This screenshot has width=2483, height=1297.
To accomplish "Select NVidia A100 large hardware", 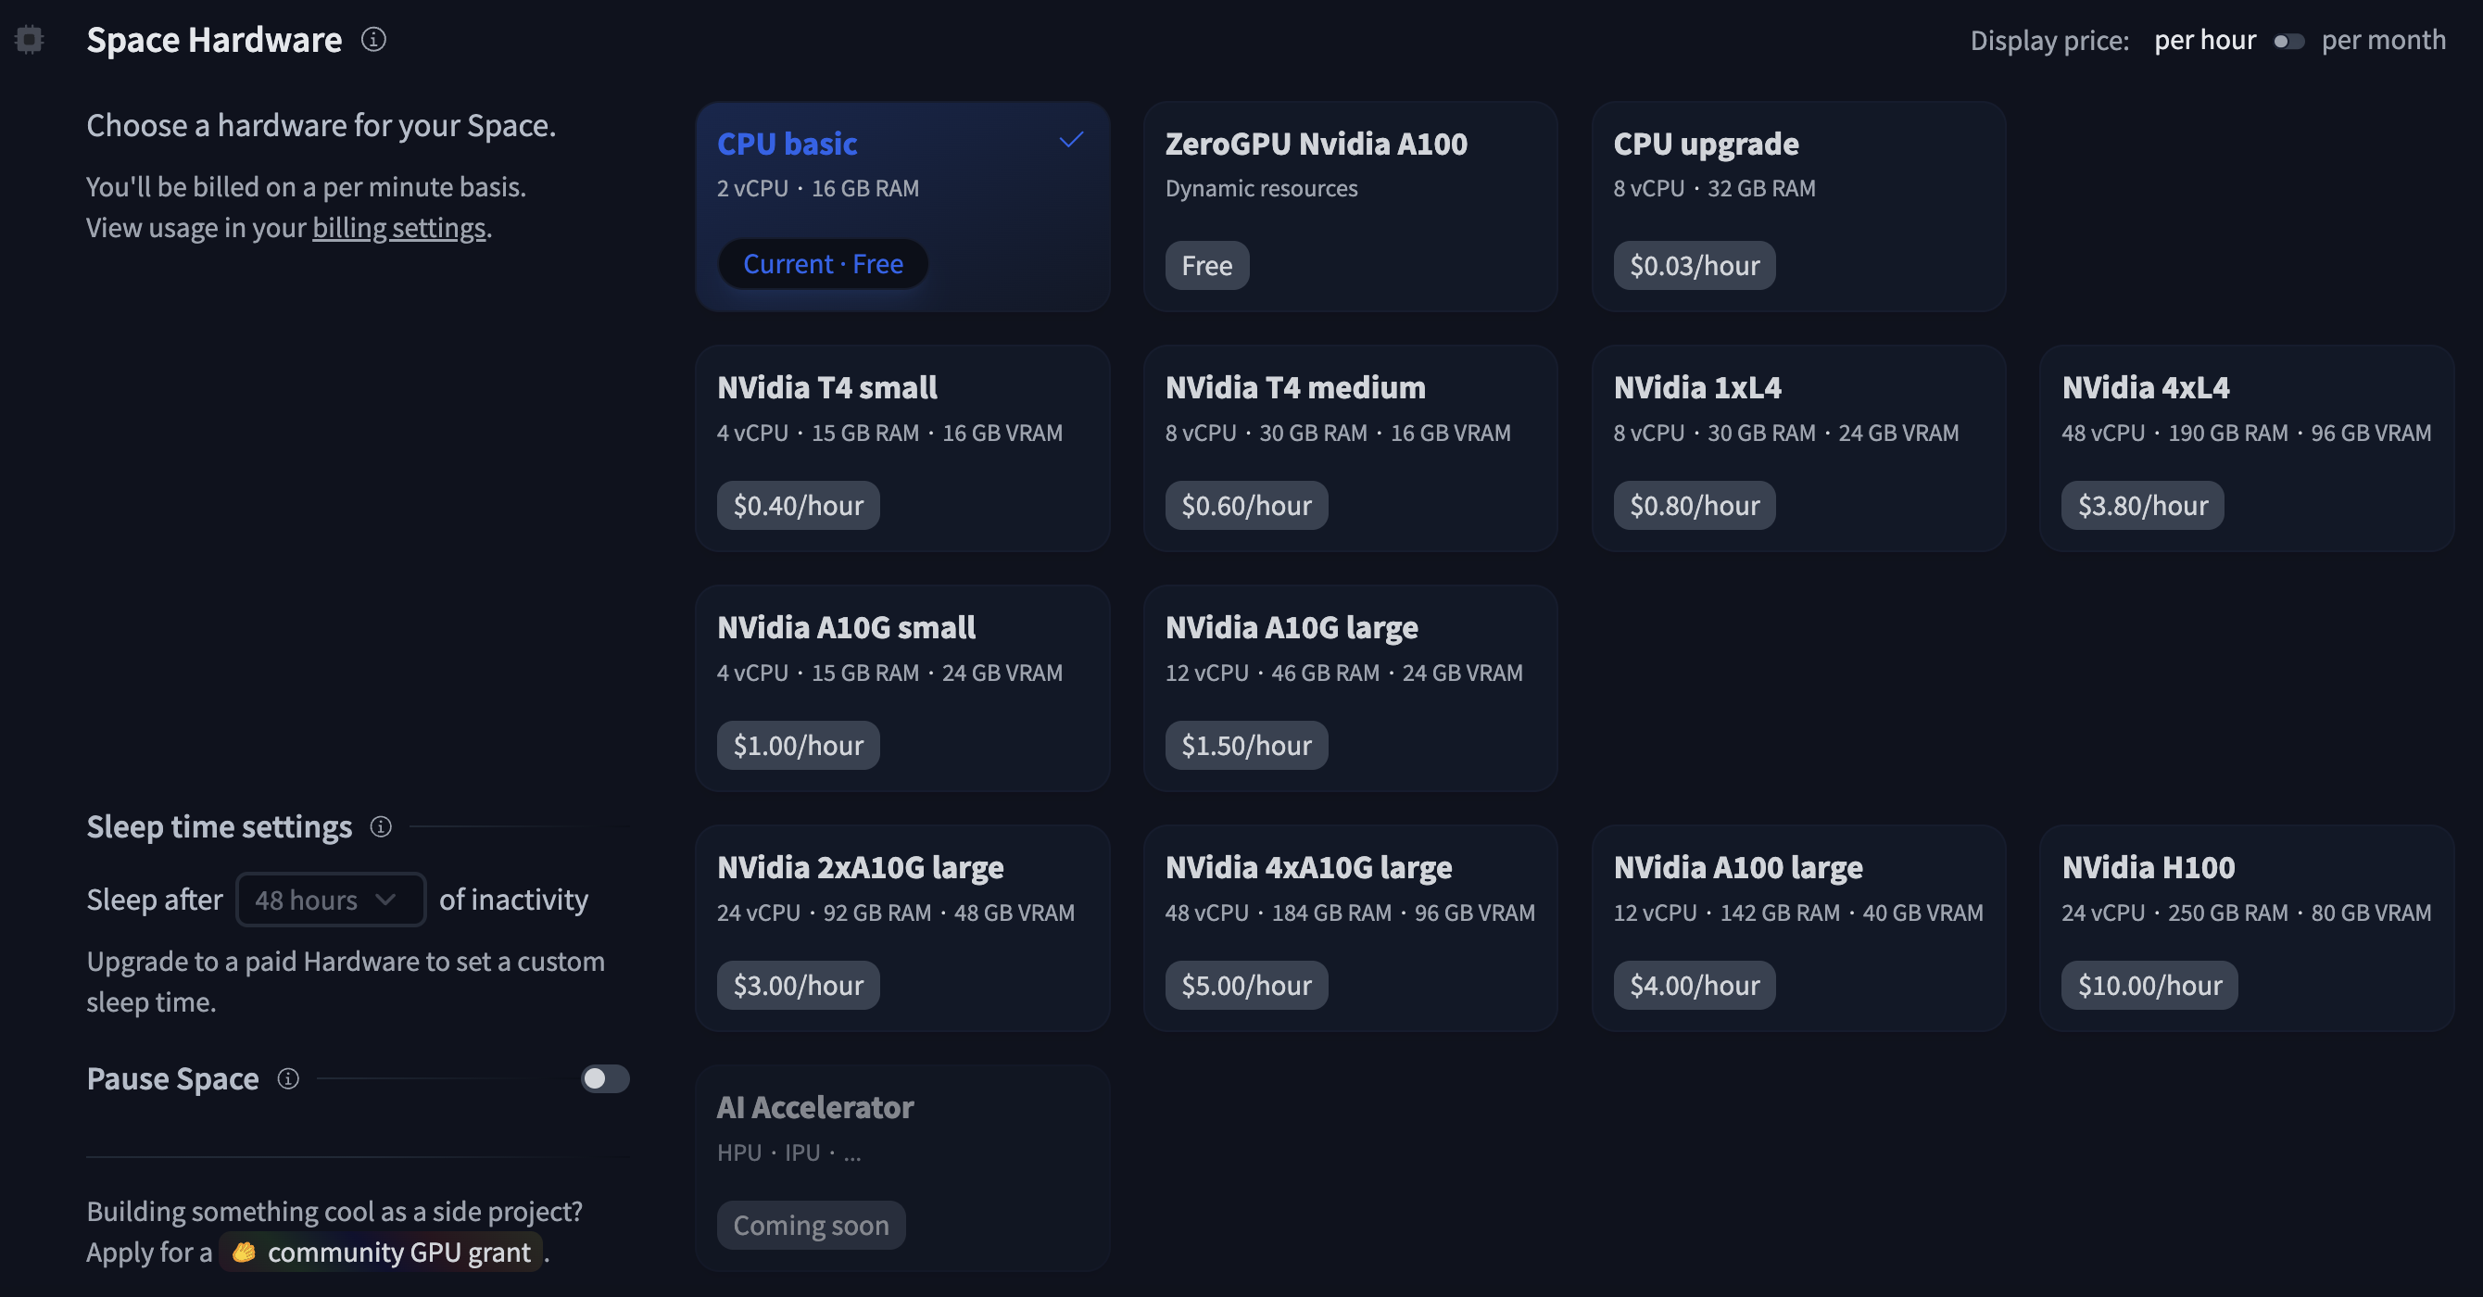I will [x=1797, y=928].
